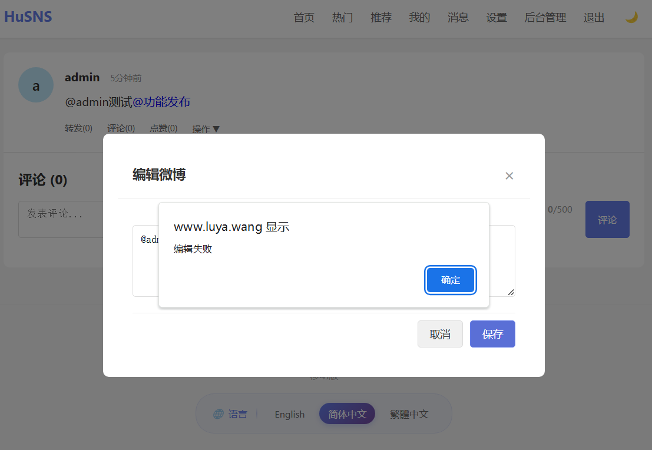Open the 首页 nav item

pyautogui.click(x=304, y=18)
